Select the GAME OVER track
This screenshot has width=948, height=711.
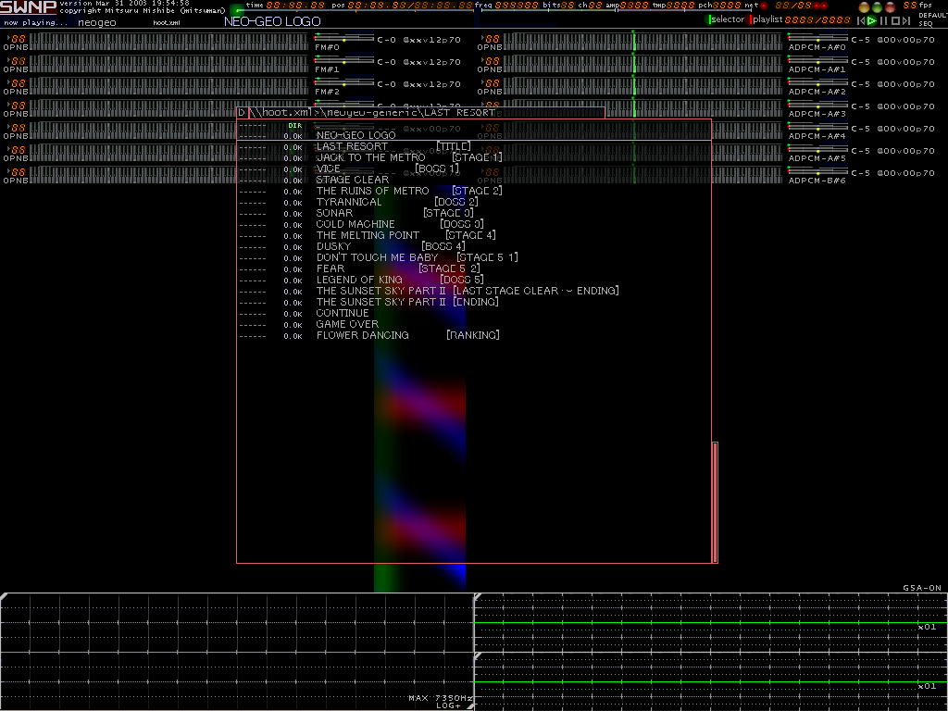[x=475, y=324]
